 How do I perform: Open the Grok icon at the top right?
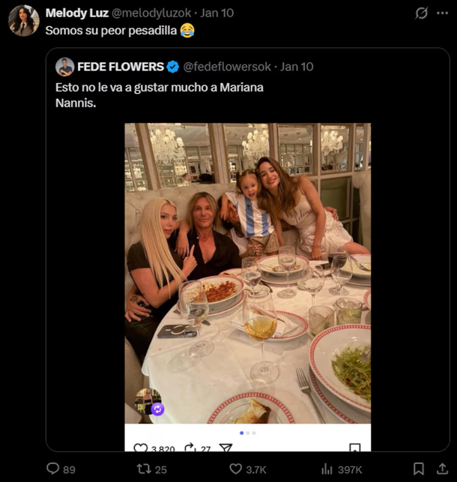point(422,13)
